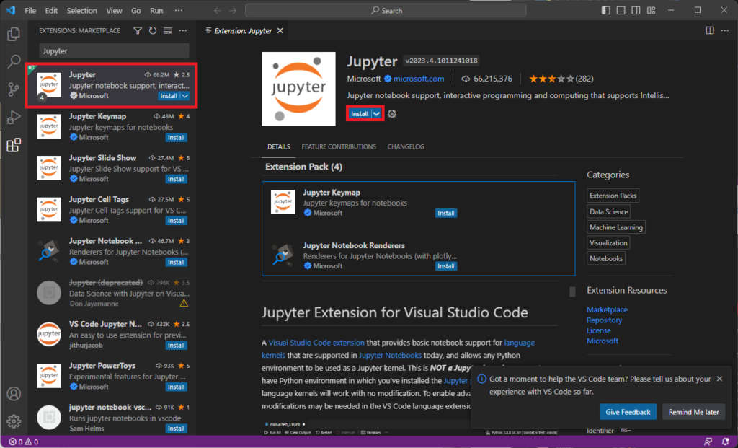Open the Explorer view in activity bar
This screenshot has height=448, width=738.
14,34
